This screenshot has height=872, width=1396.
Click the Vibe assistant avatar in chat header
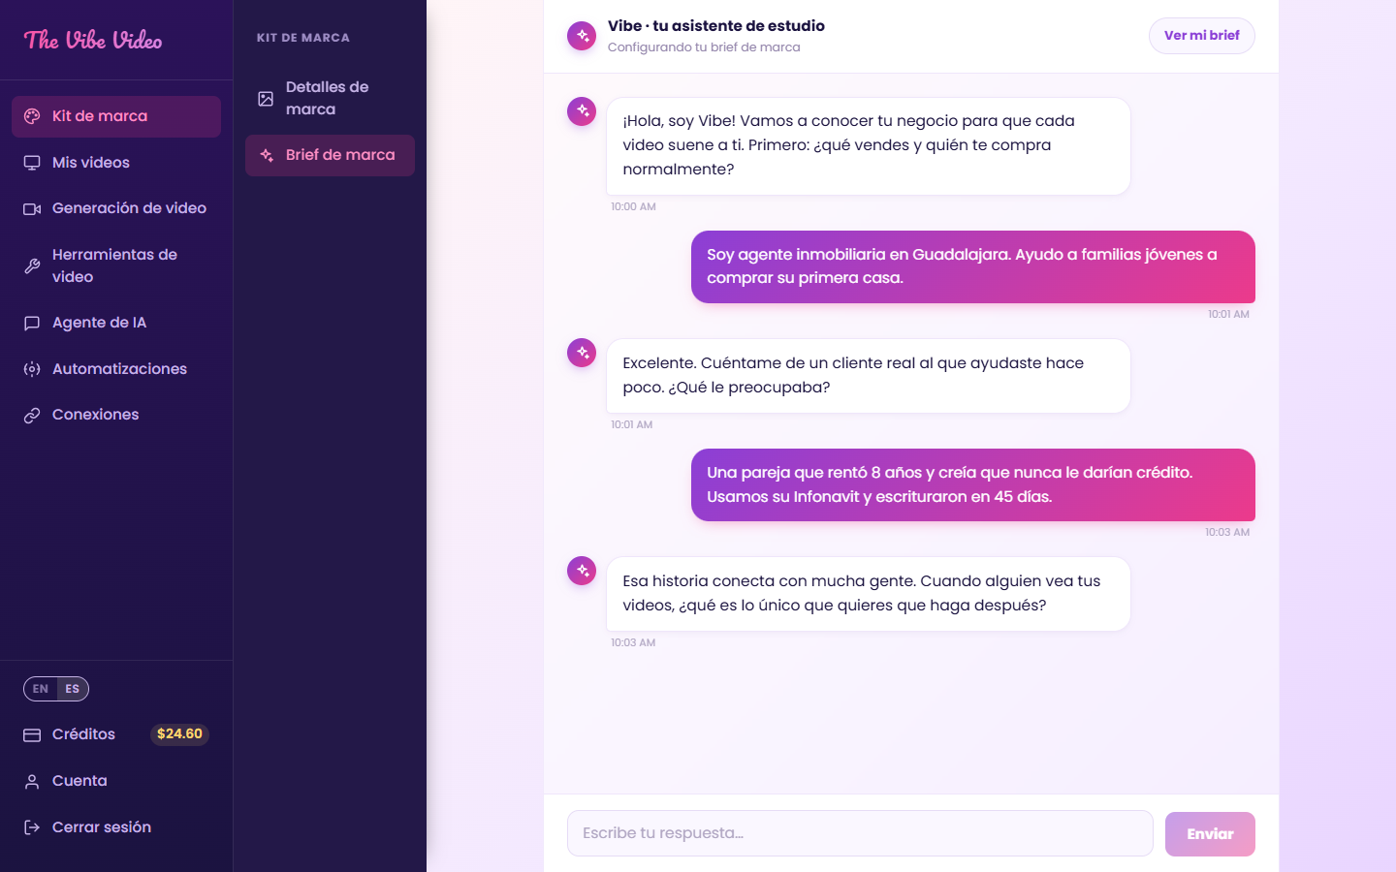(582, 36)
